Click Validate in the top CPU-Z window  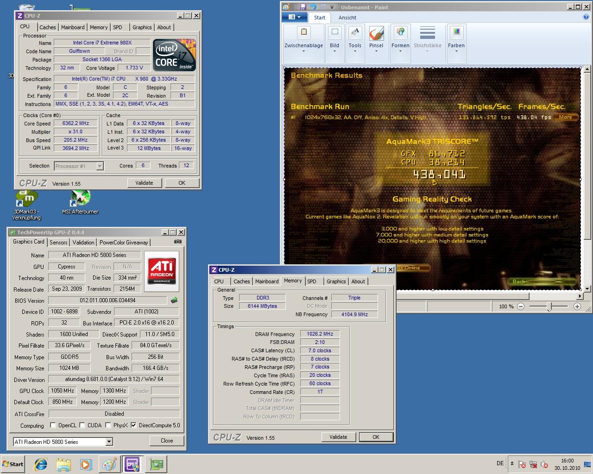144,183
